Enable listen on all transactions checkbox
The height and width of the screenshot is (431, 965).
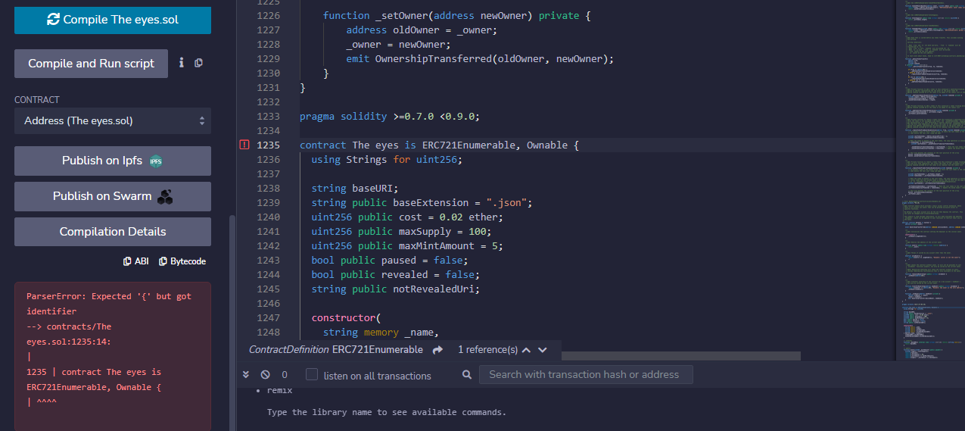(312, 374)
